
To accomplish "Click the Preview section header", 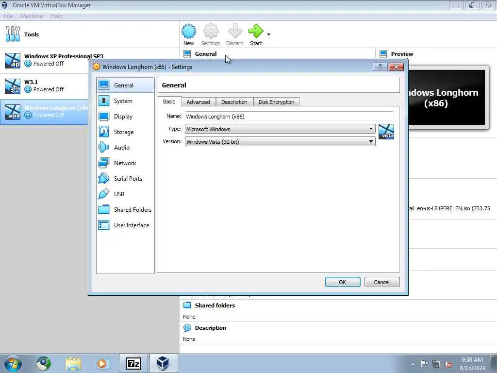I will tap(402, 54).
